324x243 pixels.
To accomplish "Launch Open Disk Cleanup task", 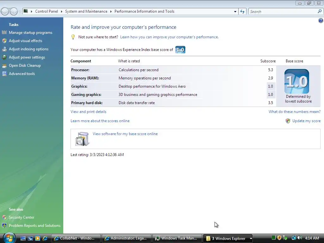I will [x=25, y=65].
